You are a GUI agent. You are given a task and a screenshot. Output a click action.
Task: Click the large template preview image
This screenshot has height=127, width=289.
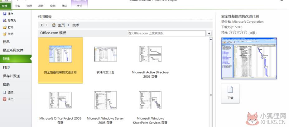coord(249,58)
